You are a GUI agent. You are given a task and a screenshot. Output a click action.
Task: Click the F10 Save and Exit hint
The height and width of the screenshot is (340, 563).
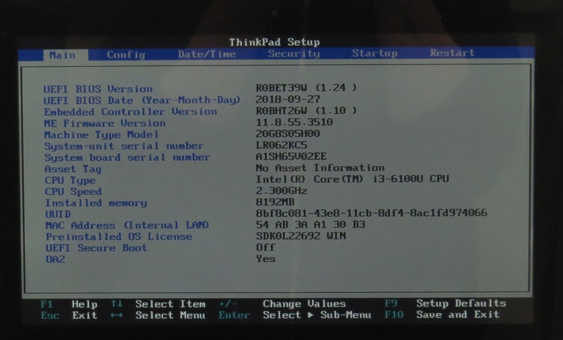pos(442,314)
